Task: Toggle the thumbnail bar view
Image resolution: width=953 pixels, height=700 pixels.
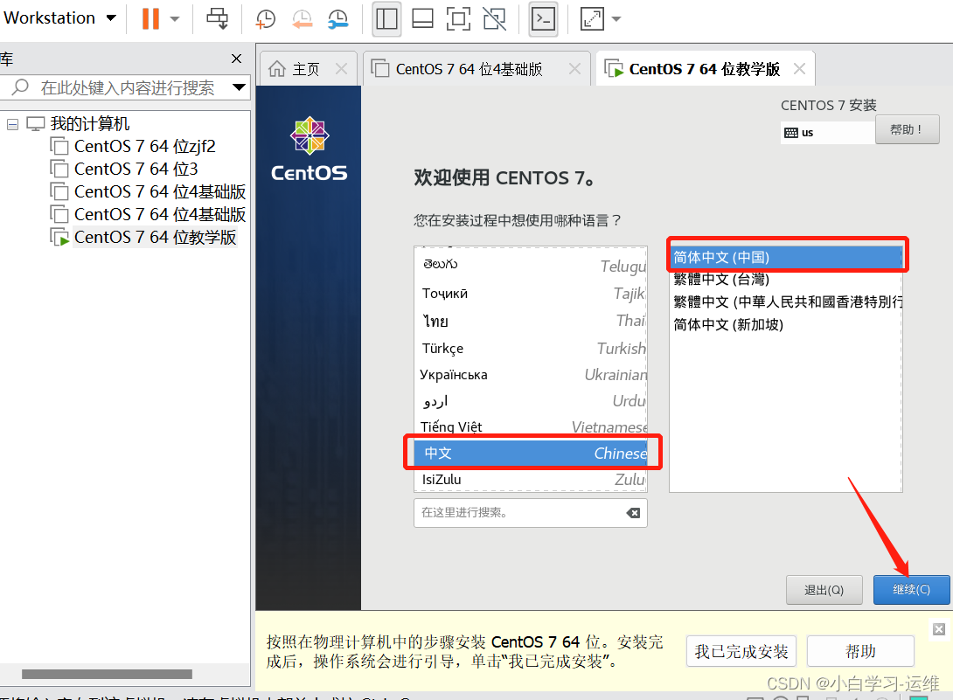Action: [422, 19]
